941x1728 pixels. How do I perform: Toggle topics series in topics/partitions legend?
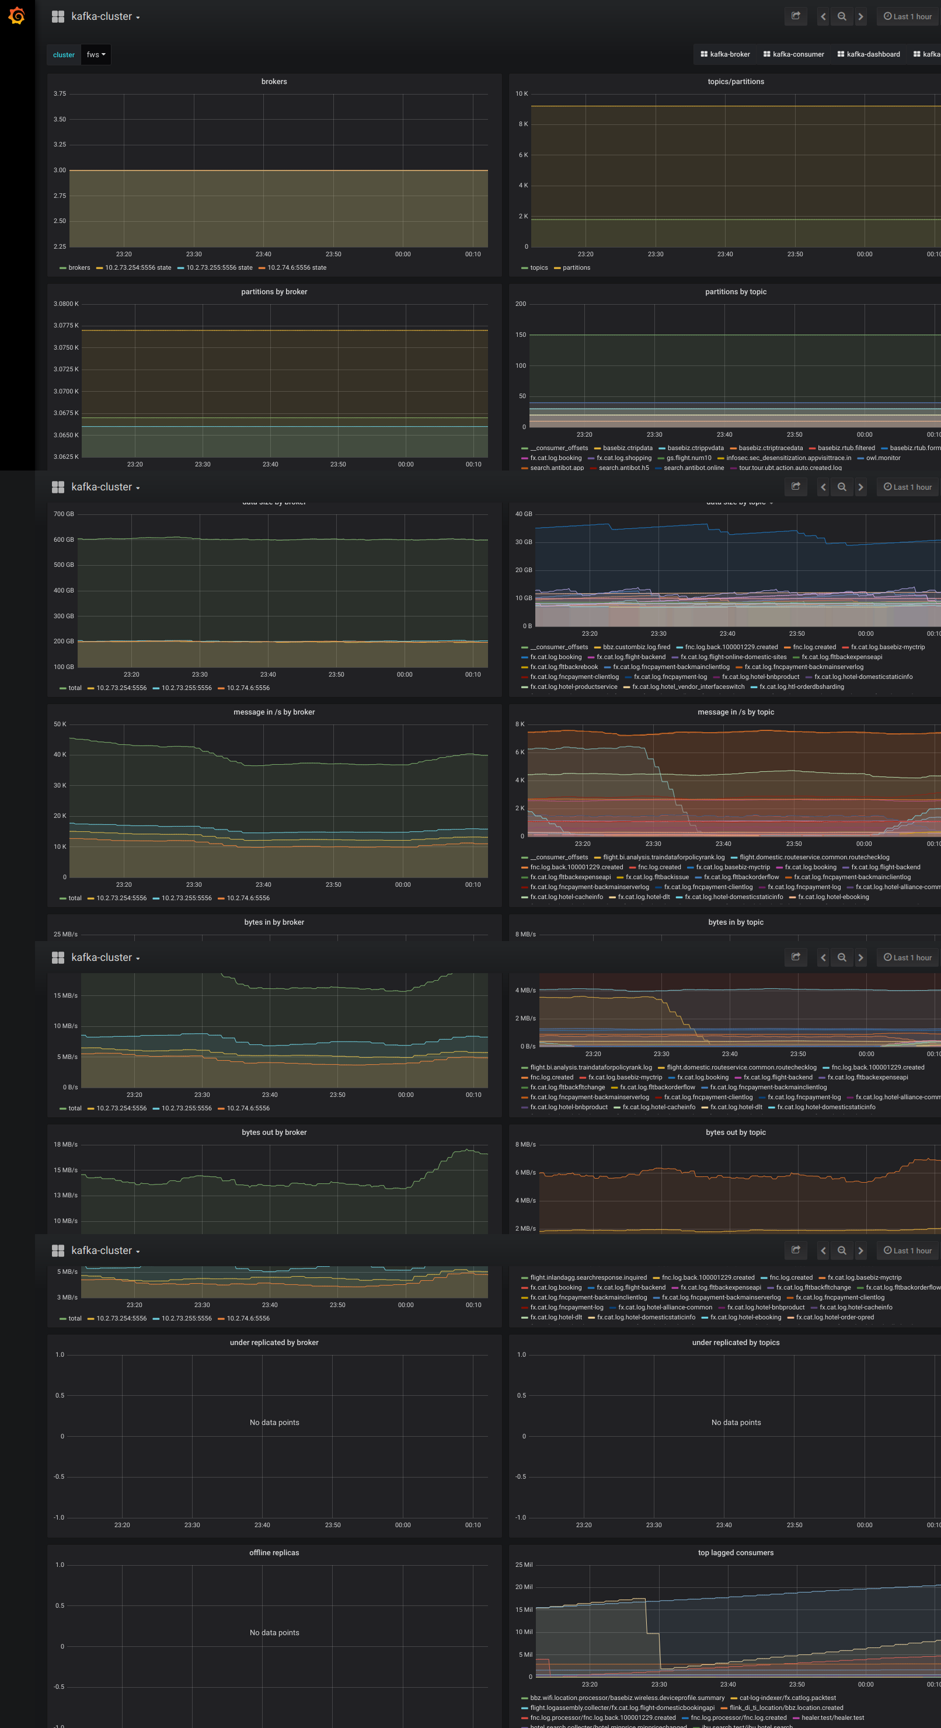click(x=539, y=267)
